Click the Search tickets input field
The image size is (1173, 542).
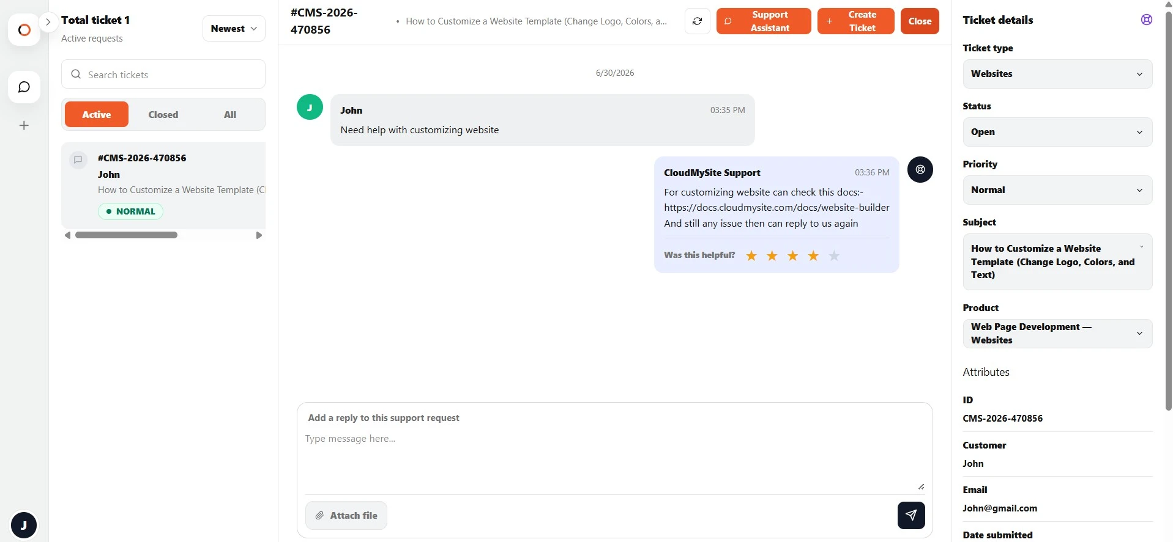[163, 74]
